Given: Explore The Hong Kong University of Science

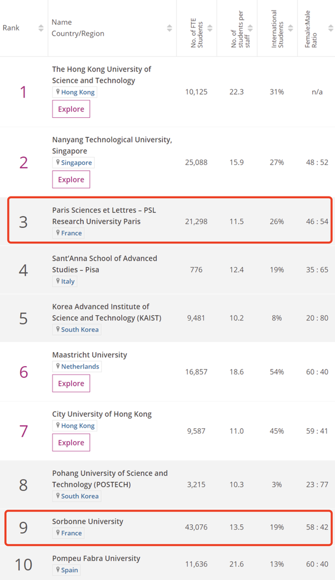Looking at the screenshot, I should pos(71,109).
